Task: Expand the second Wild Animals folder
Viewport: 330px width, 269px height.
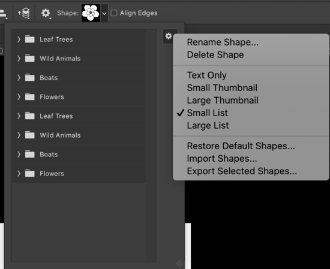Action: pyautogui.click(x=19, y=135)
